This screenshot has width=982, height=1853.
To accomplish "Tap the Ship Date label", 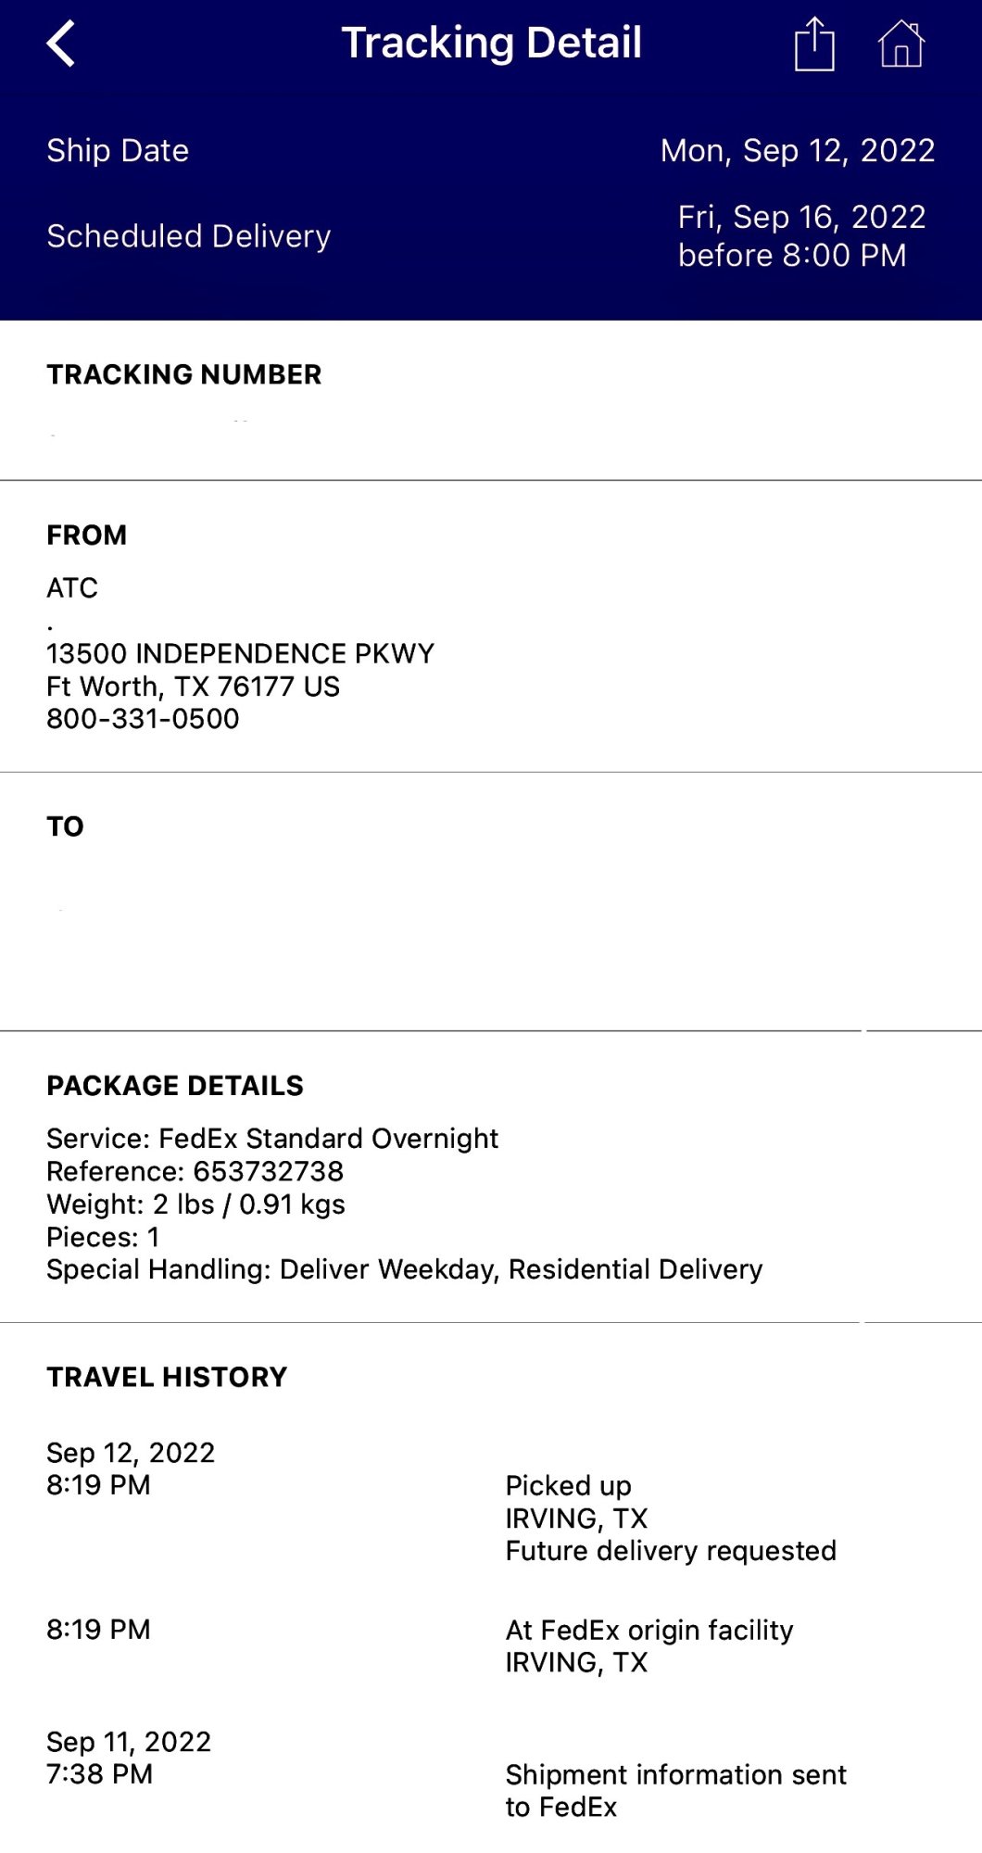I will pyautogui.click(x=118, y=150).
